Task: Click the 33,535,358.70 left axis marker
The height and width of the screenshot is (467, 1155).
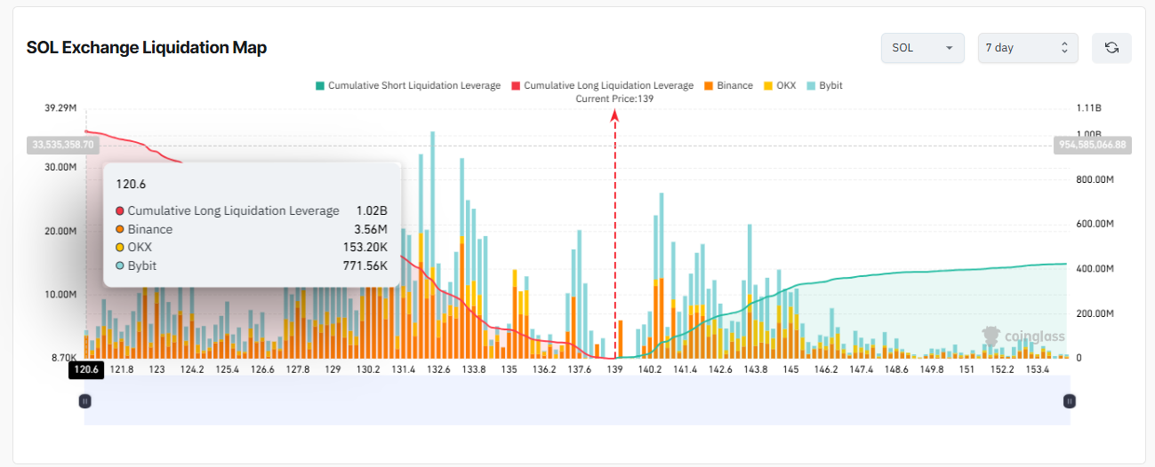Action: (x=62, y=144)
